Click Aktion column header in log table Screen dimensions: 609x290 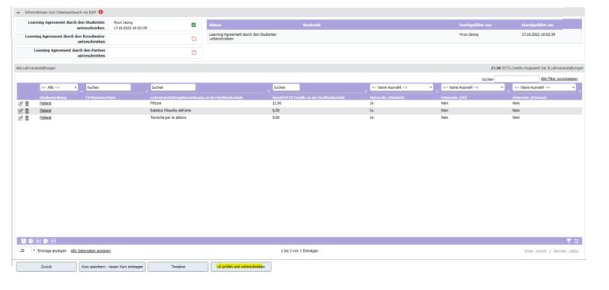[215, 25]
